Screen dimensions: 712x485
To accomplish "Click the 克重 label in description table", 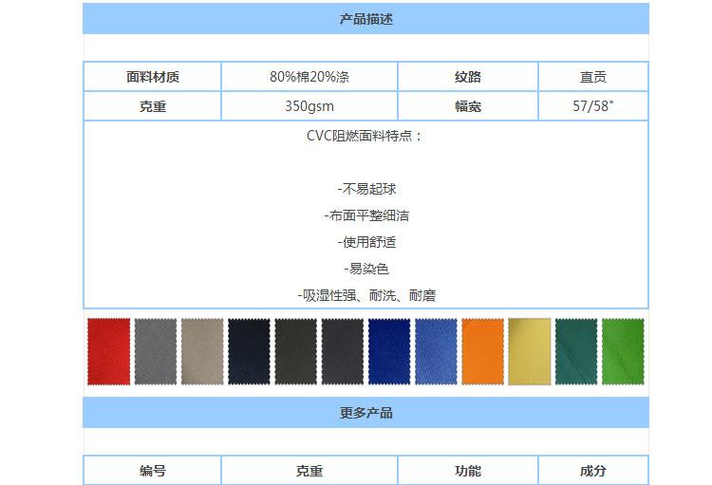I will click(x=153, y=106).
